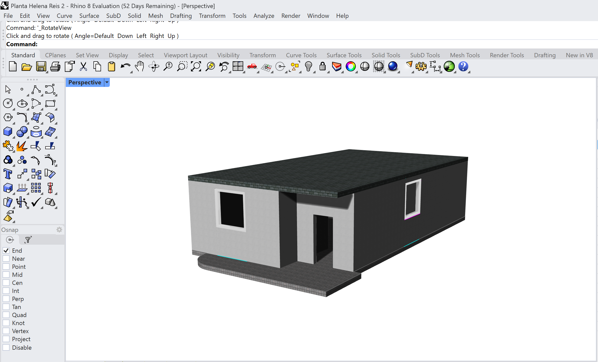Select the Polyline tool

[36, 89]
